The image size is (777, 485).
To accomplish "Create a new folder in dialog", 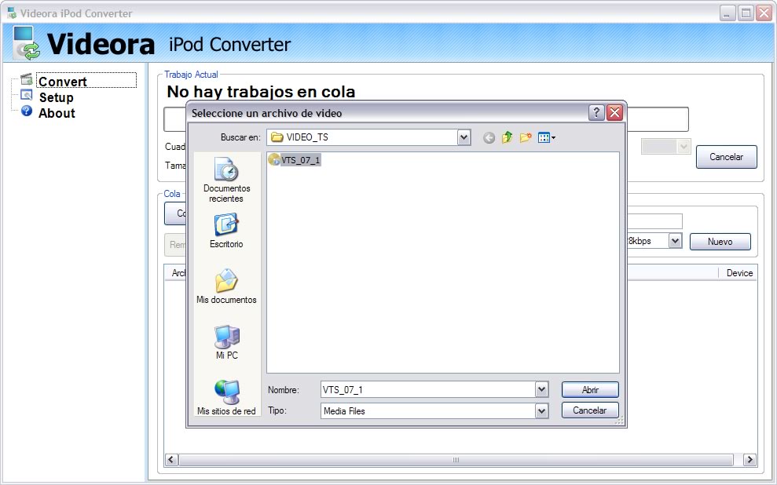I will (526, 137).
